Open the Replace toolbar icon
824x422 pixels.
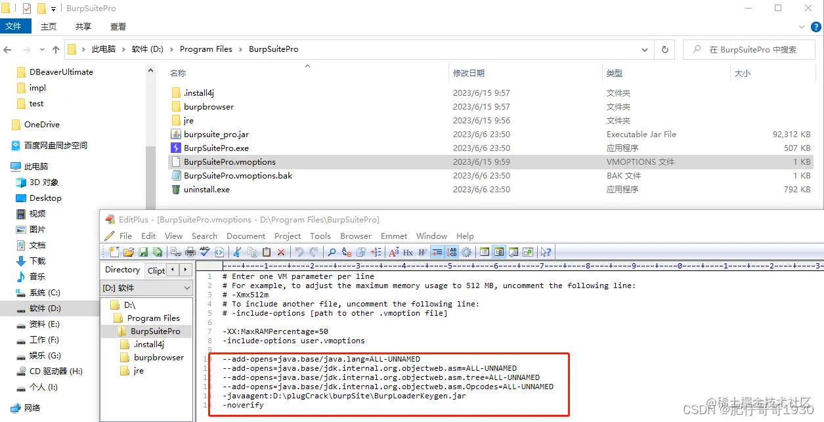347,252
